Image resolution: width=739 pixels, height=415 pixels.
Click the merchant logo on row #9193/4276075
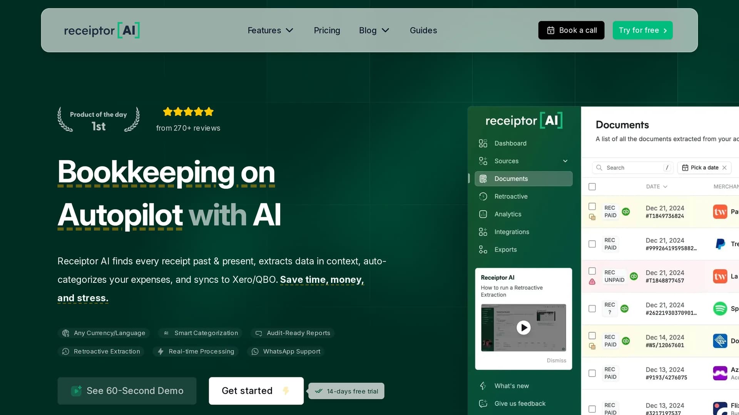[720, 373]
